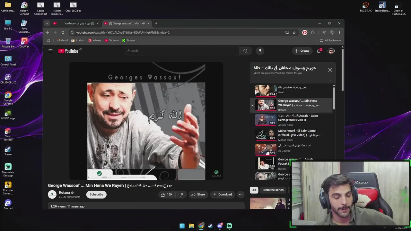Go back in browser history

(x=48, y=32)
